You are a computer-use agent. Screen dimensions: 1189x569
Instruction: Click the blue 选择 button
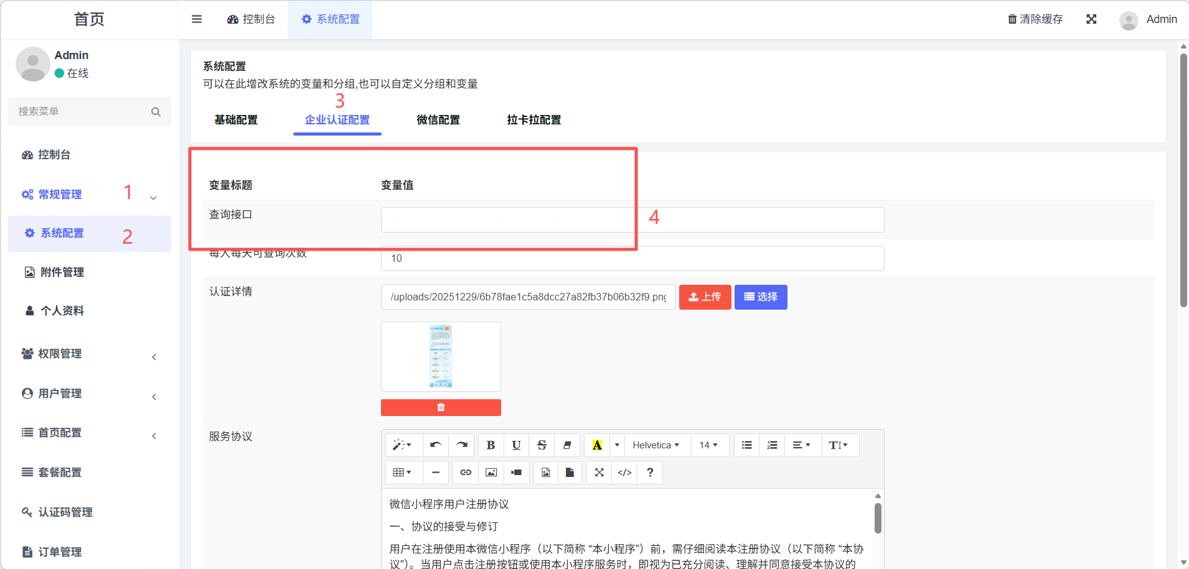pyautogui.click(x=761, y=297)
